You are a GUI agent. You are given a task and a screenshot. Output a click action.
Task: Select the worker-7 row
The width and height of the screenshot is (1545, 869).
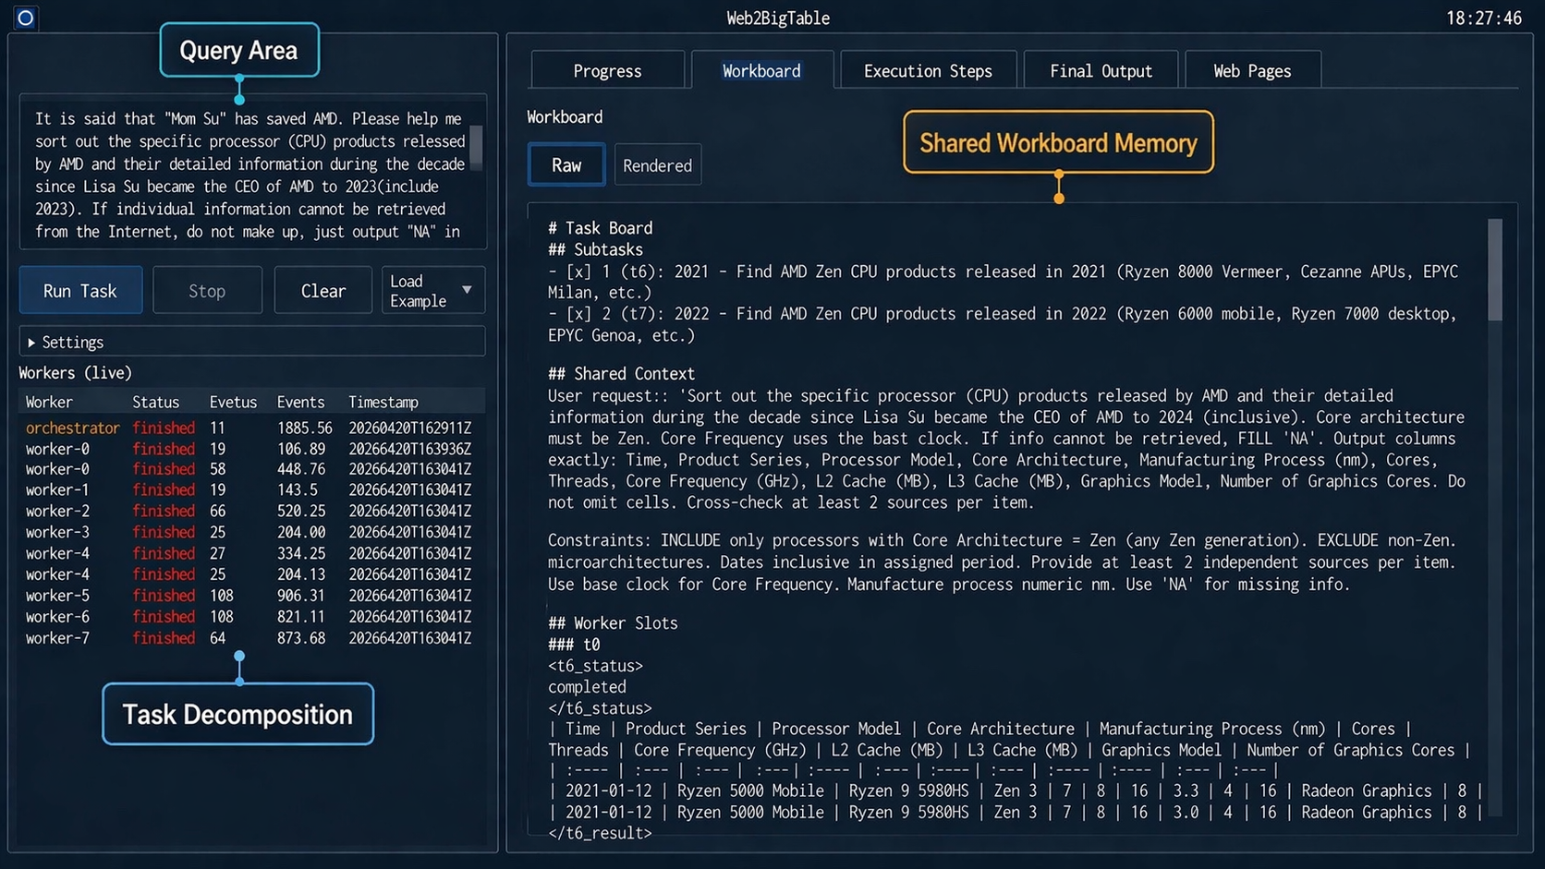251,638
